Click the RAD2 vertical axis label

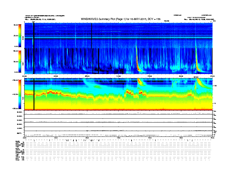click(23, 38)
